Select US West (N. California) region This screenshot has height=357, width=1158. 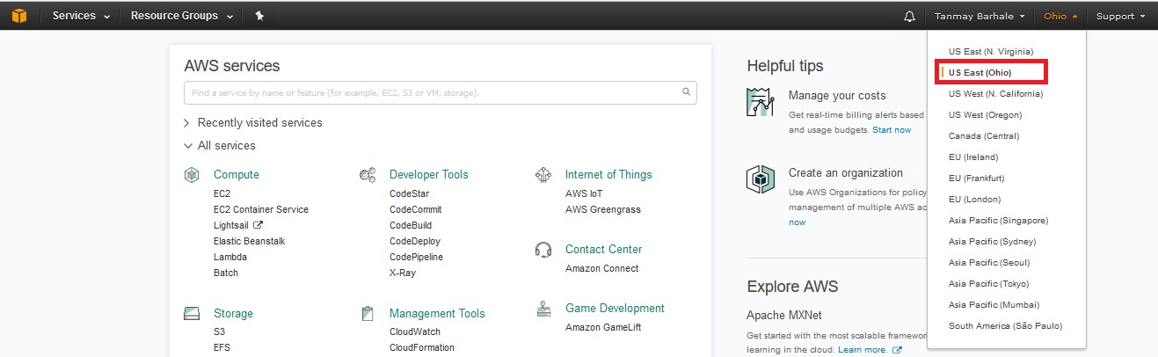[x=996, y=93]
